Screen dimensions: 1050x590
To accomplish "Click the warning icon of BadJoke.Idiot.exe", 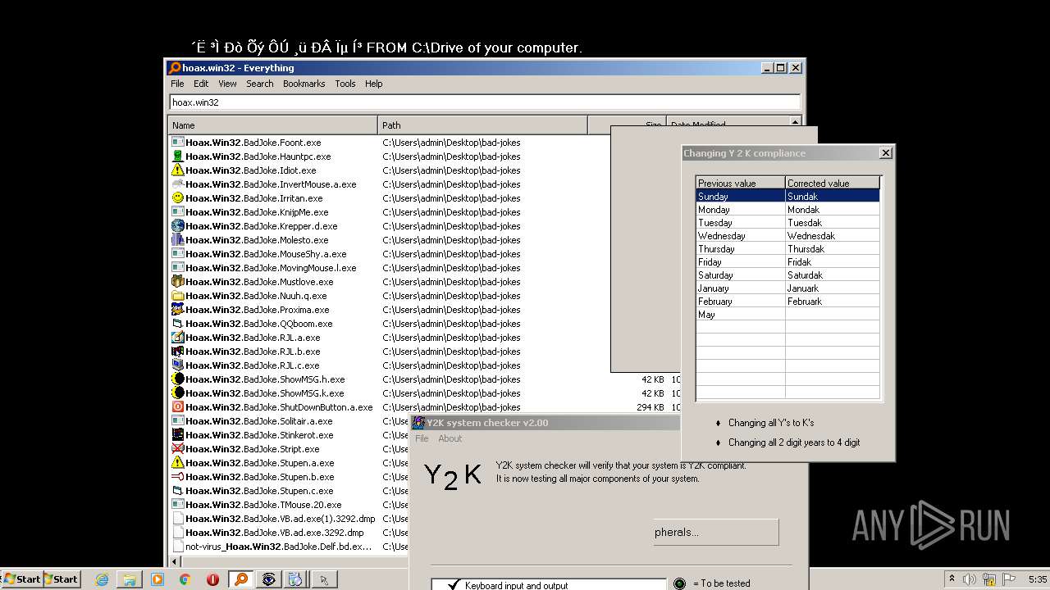I will click(177, 170).
